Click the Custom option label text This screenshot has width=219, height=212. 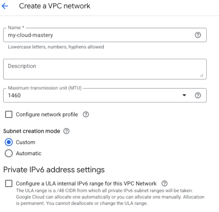[x=25, y=142]
